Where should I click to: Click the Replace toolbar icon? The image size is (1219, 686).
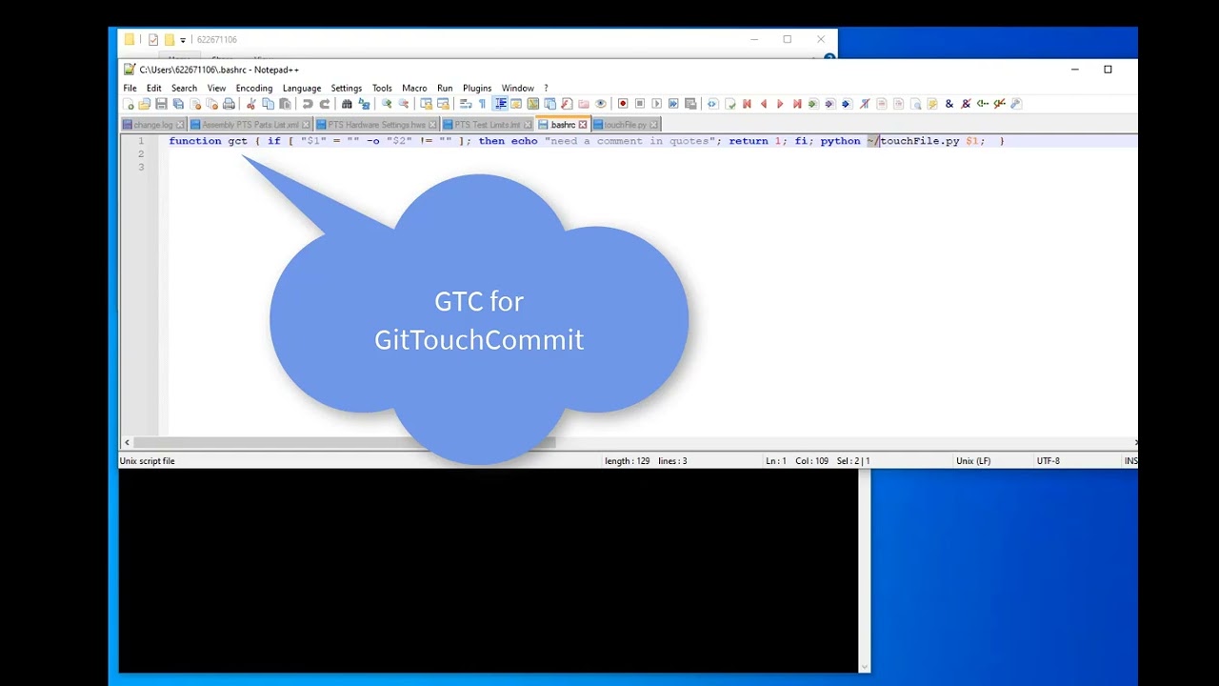pos(364,104)
